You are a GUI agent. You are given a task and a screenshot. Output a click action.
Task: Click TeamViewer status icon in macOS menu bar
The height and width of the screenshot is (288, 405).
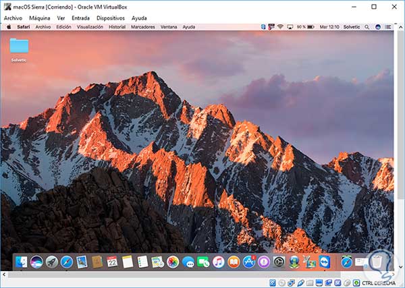263,27
